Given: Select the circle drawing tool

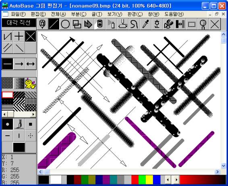Looking at the screenshot, I should point(65,24).
